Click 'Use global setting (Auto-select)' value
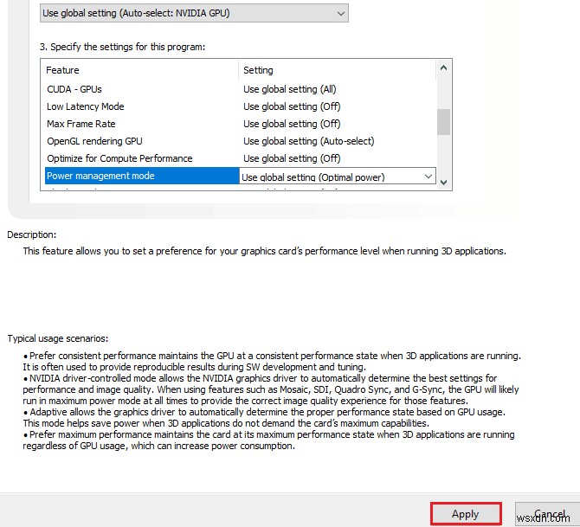580x527 pixels. click(x=309, y=141)
